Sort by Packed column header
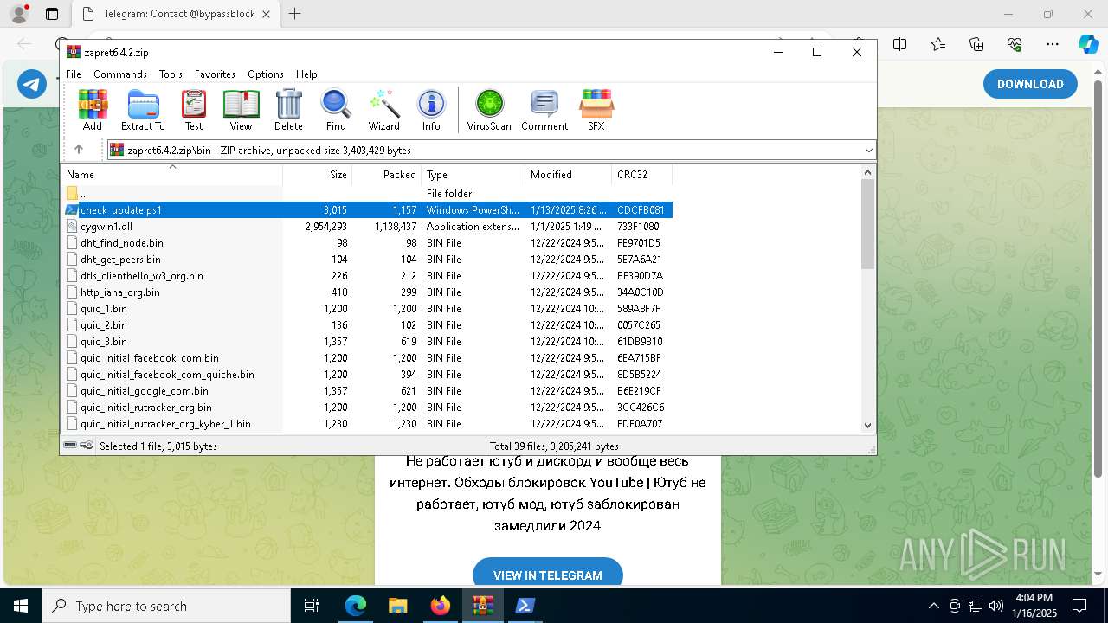 tap(387, 174)
